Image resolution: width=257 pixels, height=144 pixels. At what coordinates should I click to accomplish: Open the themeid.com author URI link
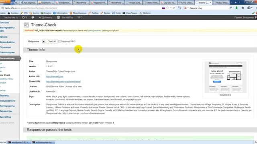[55, 76]
